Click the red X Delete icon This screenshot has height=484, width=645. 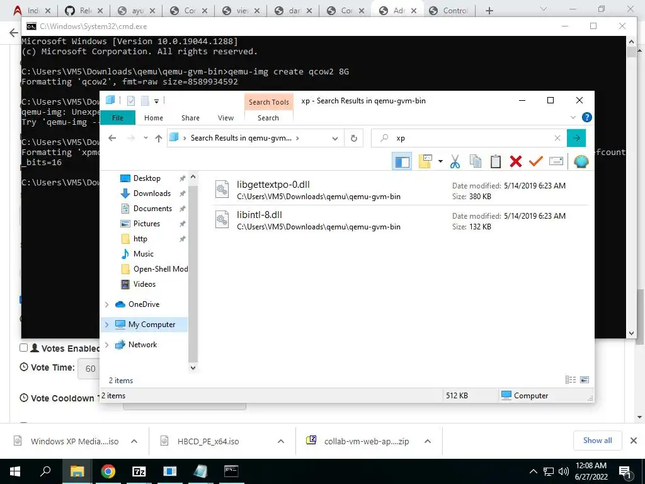point(515,161)
